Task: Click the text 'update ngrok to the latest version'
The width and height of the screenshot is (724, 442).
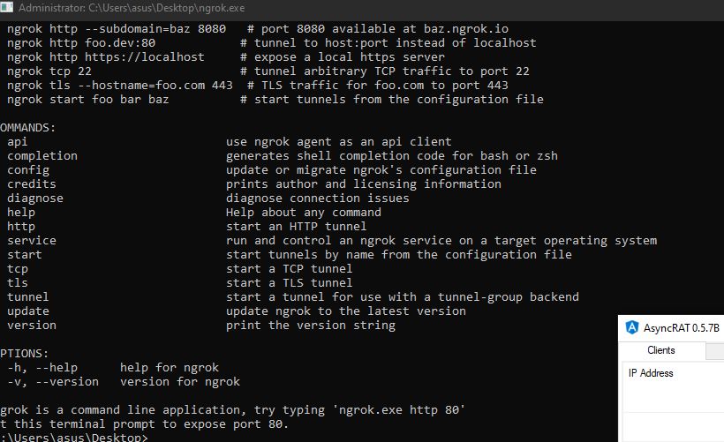Action: tap(346, 311)
